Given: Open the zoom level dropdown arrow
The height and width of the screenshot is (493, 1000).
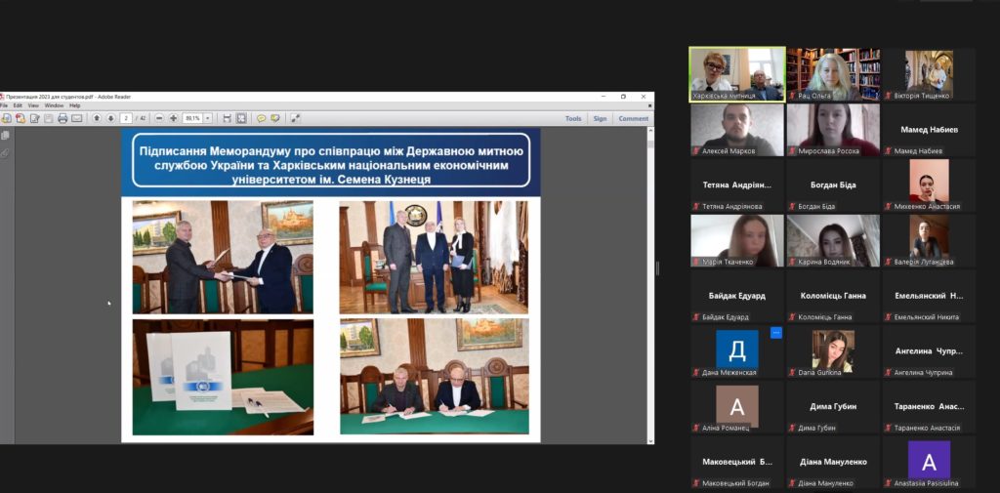Looking at the screenshot, I should coord(208,118).
